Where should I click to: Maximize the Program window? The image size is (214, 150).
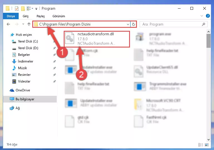tap(192, 8)
